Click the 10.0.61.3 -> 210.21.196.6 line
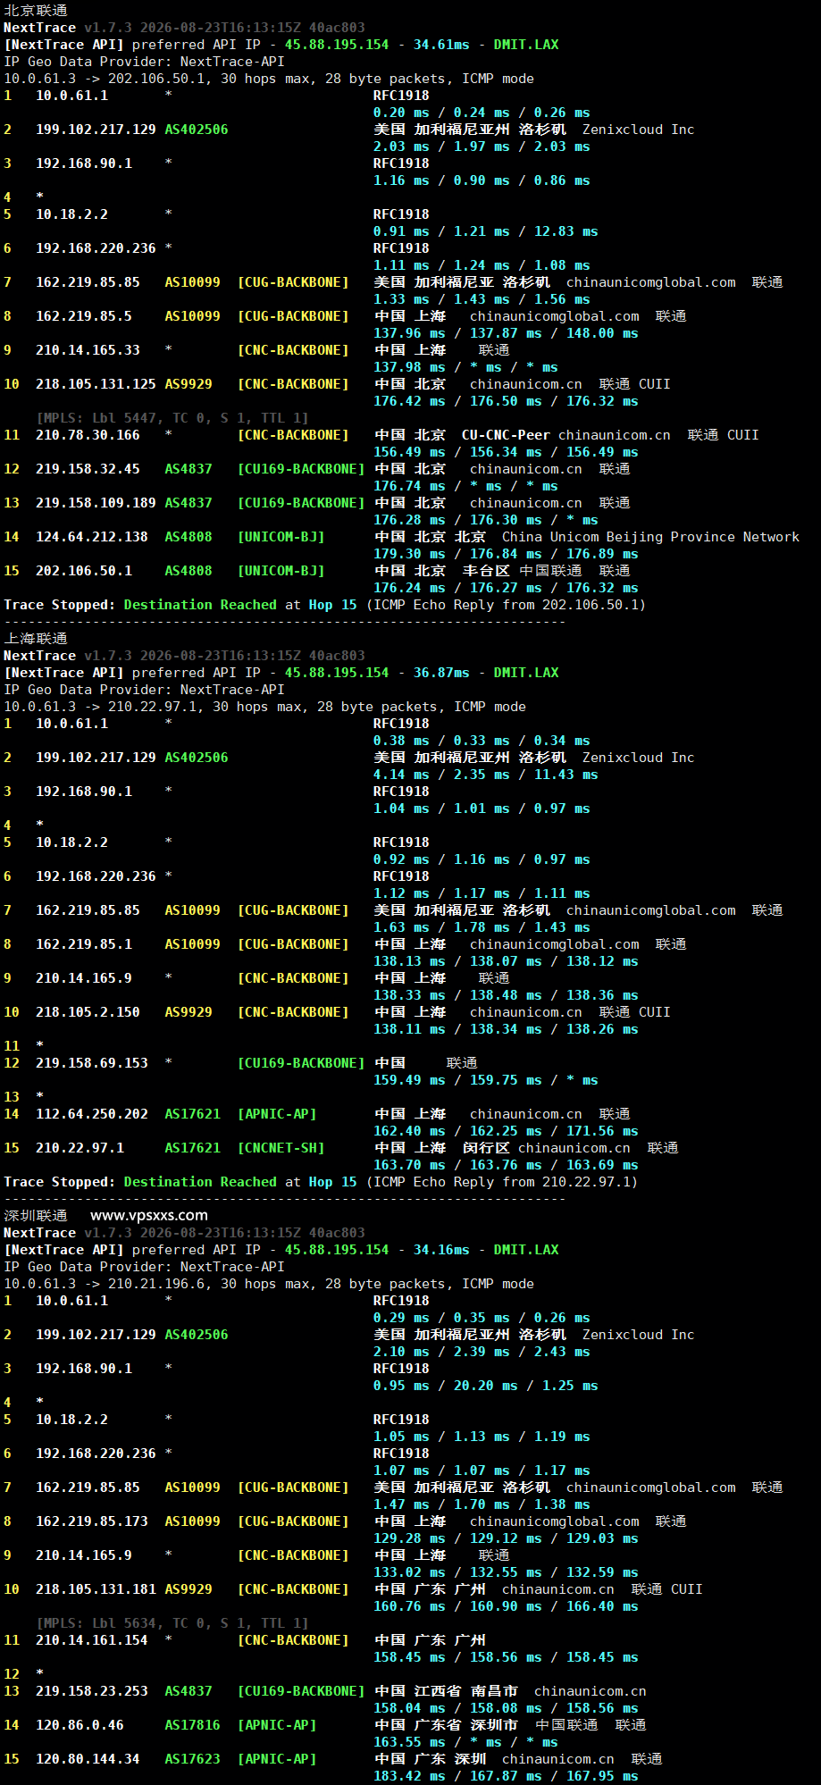 [268, 1284]
